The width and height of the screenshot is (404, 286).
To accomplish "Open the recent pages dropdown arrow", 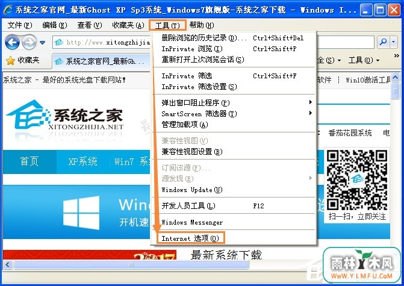I will click(x=43, y=42).
